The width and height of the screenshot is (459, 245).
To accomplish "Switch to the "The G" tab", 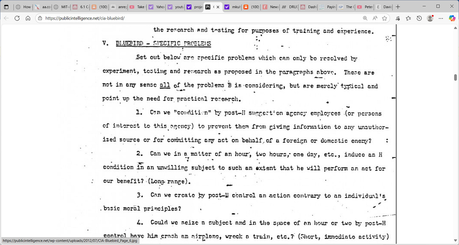I will [x=345, y=7].
